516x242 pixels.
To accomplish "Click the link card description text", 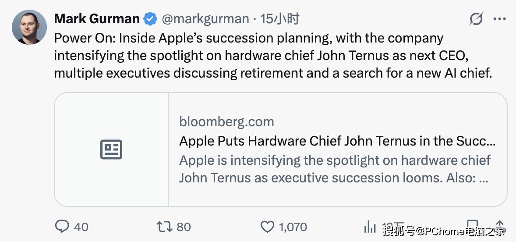I will (x=335, y=169).
